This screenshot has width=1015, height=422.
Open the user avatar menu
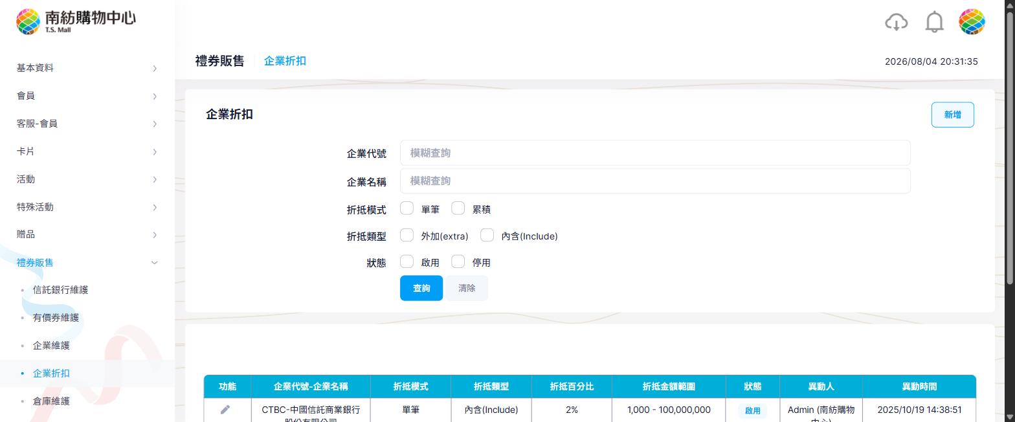coord(972,22)
